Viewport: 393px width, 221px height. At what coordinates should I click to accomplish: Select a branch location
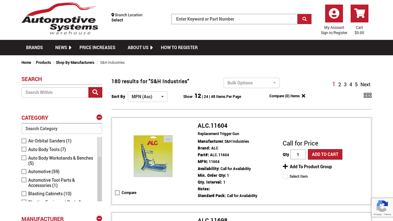click(x=117, y=20)
